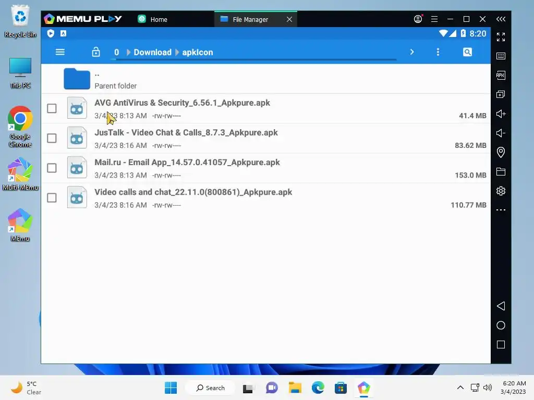Open Windows Start menu
Image resolution: width=534 pixels, height=400 pixels.
pos(171,387)
